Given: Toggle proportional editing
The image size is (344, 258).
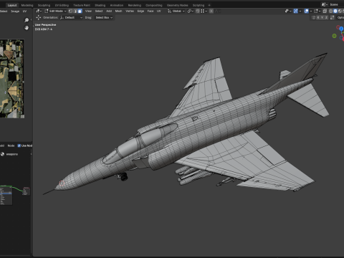Looking at the screenshot, I should (211, 11).
